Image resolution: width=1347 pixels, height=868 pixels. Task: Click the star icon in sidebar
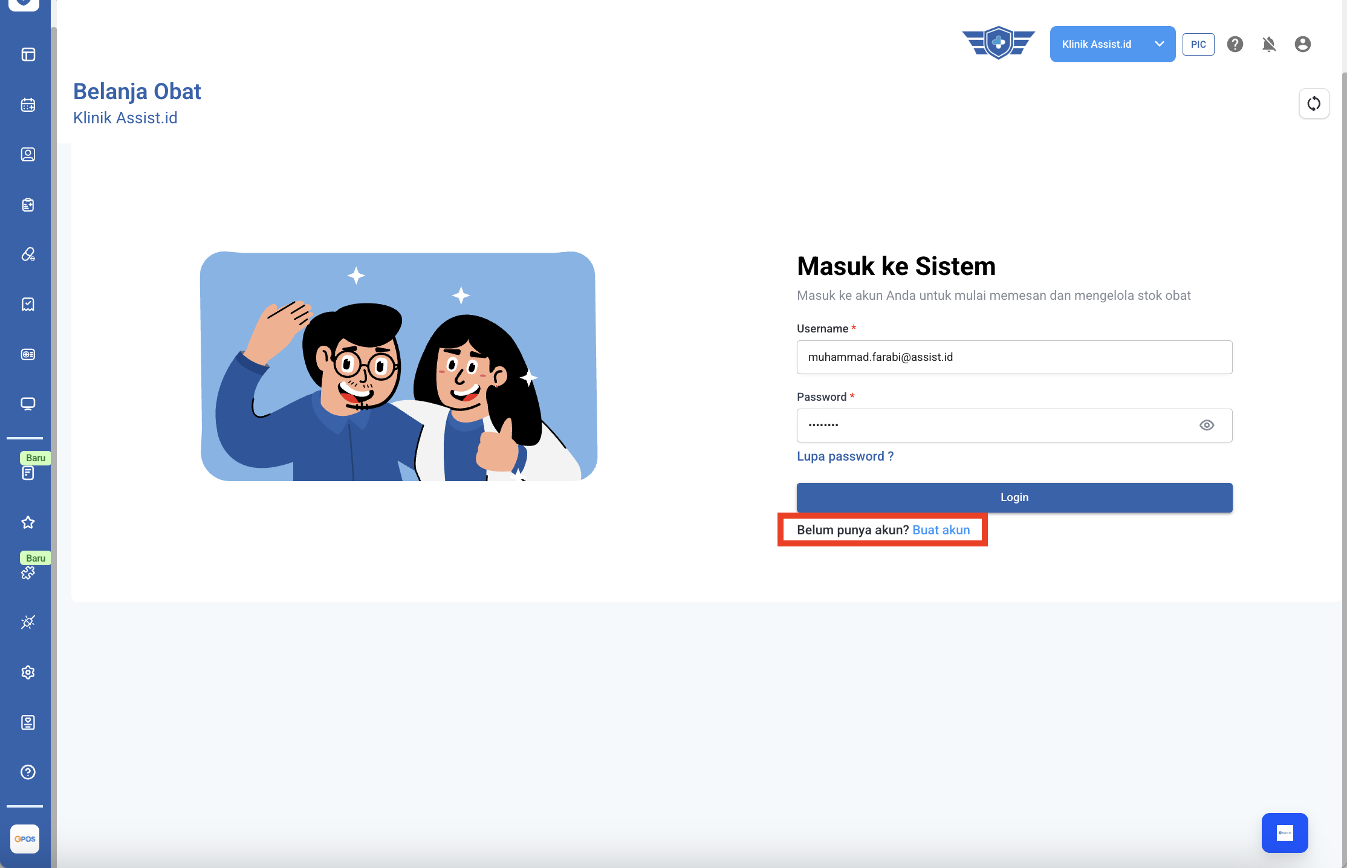coord(28,522)
